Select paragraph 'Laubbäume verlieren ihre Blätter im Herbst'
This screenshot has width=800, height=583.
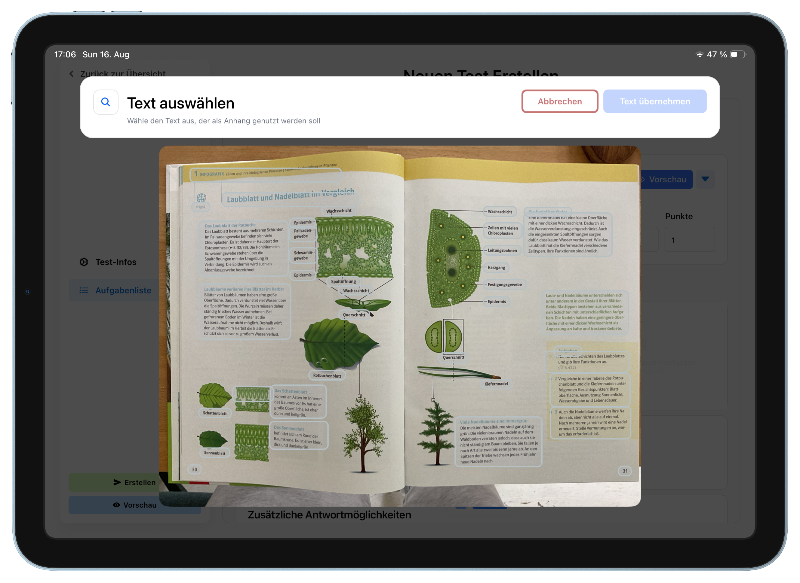tap(245, 311)
